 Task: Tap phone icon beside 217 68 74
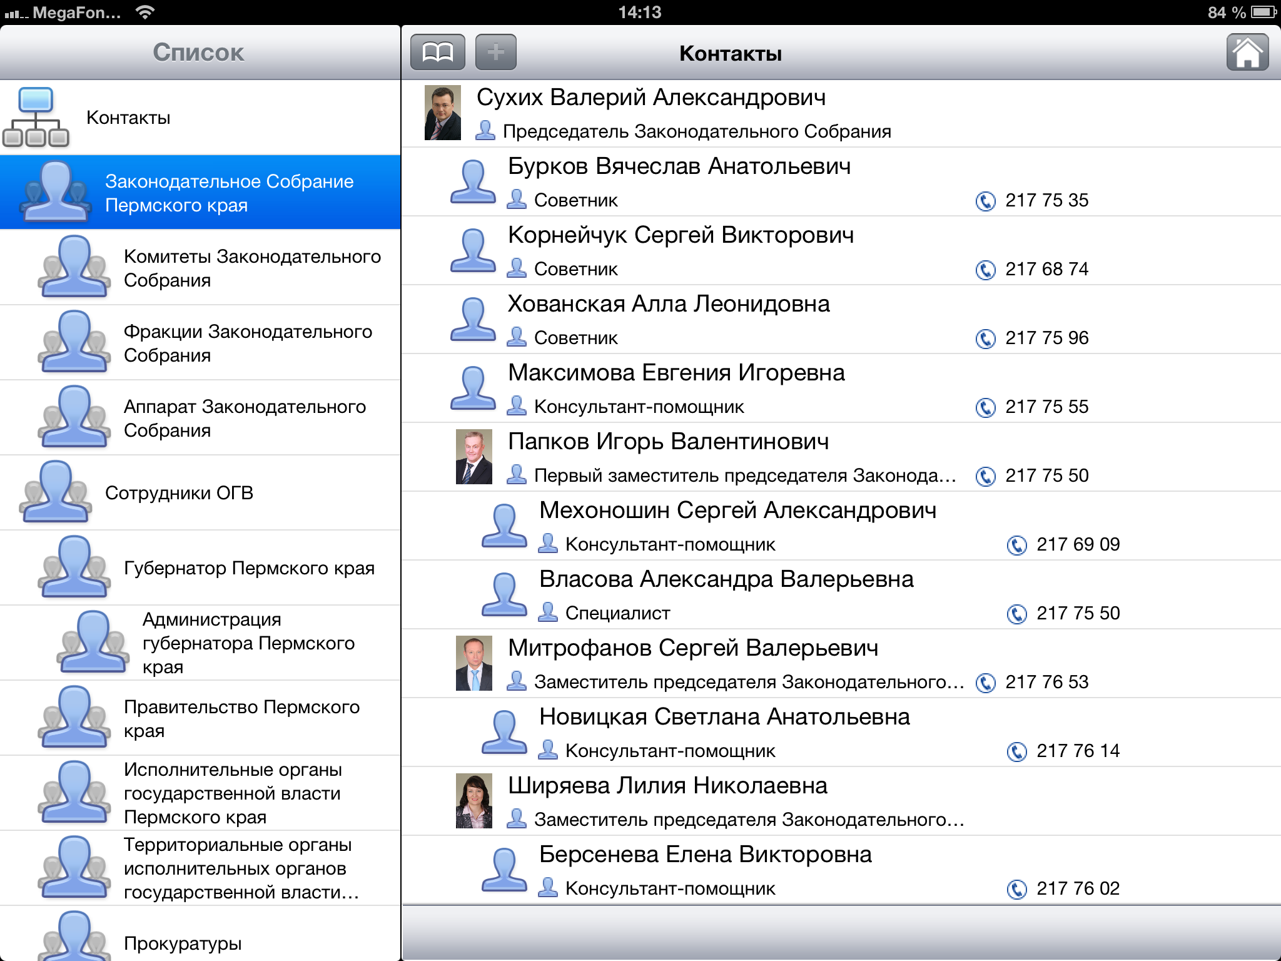pos(985,270)
